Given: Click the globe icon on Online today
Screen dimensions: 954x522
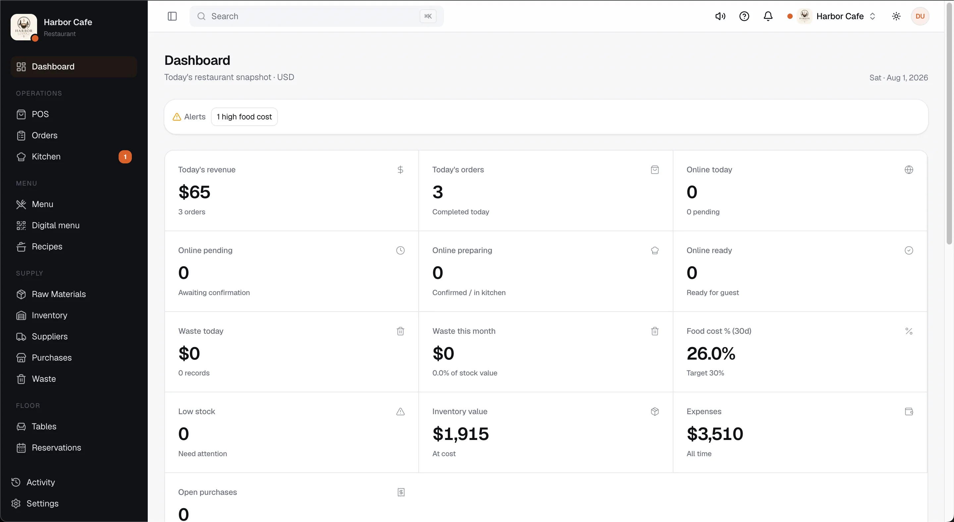Looking at the screenshot, I should pyautogui.click(x=909, y=170).
